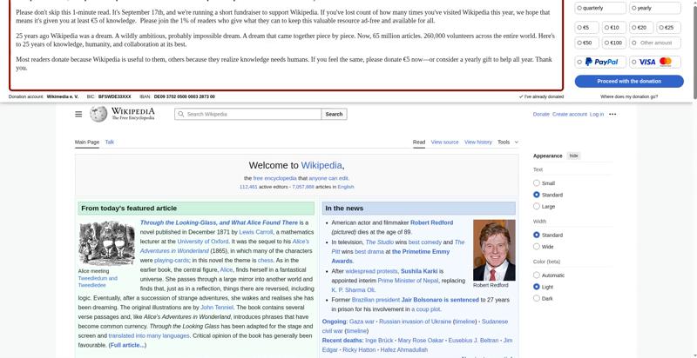The image size is (697, 358).
Task: Click Proceed with the donation button
Action: 629,81
